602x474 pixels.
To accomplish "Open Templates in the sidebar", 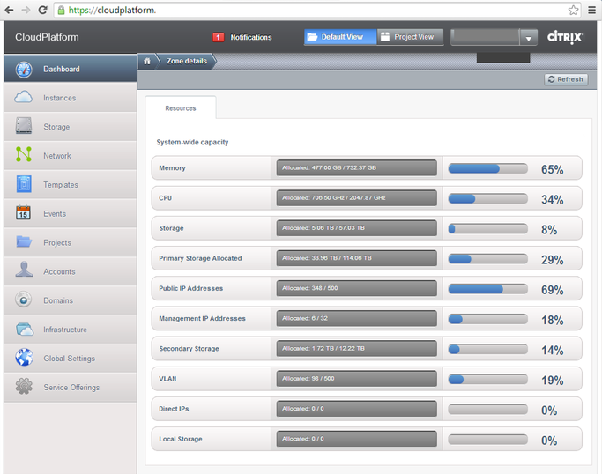I will point(71,185).
